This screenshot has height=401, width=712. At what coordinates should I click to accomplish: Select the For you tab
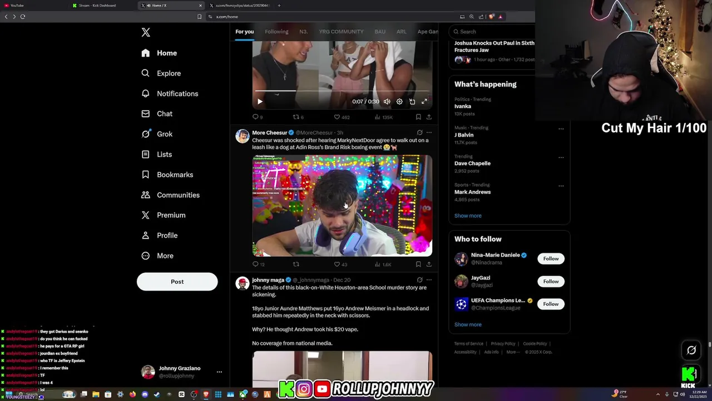tap(244, 32)
